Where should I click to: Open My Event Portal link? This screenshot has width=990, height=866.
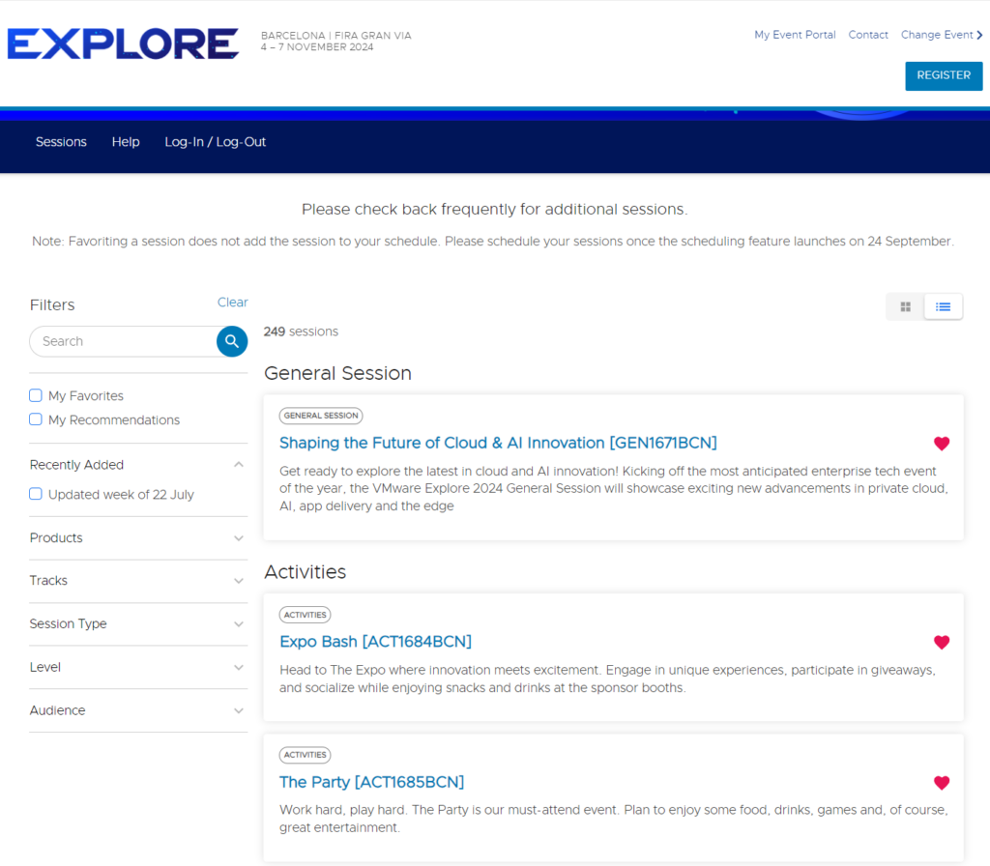795,35
